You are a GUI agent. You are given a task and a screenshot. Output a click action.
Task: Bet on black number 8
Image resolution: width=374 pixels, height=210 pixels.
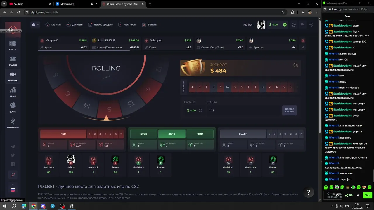pyautogui.click(x=269, y=134)
